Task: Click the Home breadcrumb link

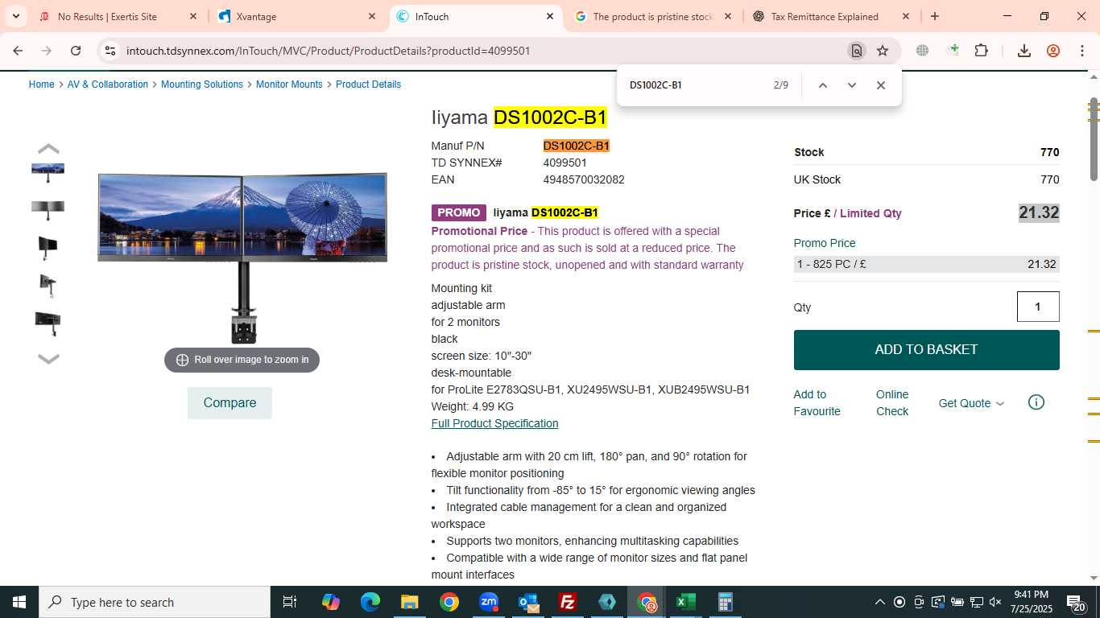Action: pyautogui.click(x=41, y=84)
